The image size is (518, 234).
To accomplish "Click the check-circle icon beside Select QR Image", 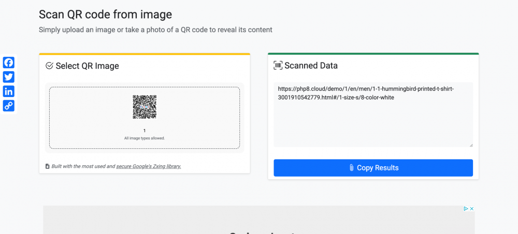I will pos(49,66).
